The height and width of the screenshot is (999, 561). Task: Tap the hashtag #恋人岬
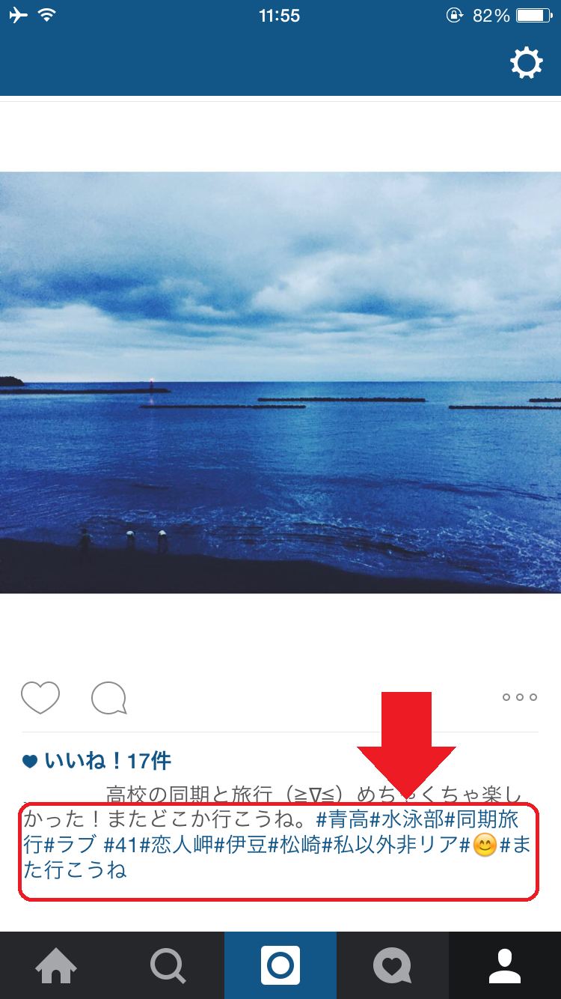[x=177, y=845]
